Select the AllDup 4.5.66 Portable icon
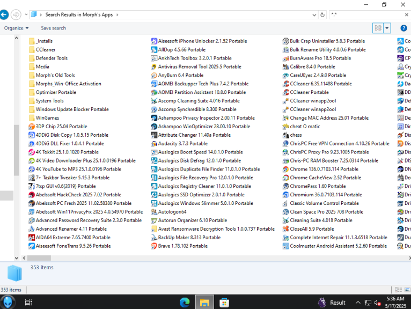Screen dimensions: 411x309 tap(154, 50)
